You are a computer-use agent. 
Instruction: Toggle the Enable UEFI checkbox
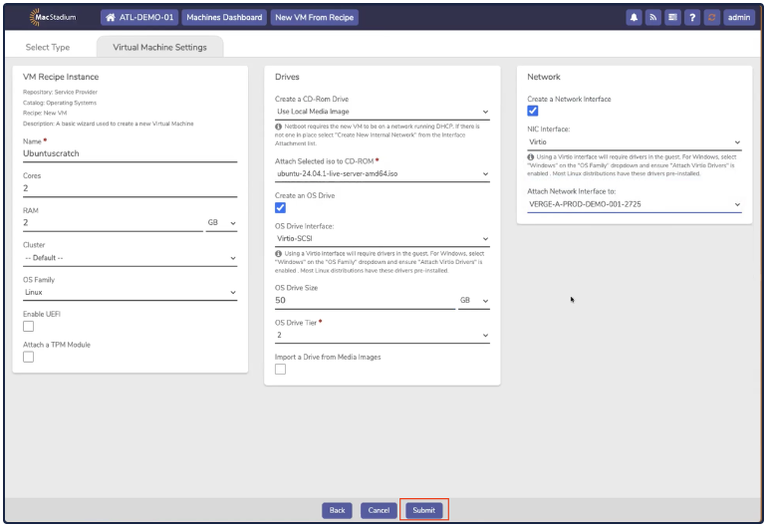pos(28,326)
